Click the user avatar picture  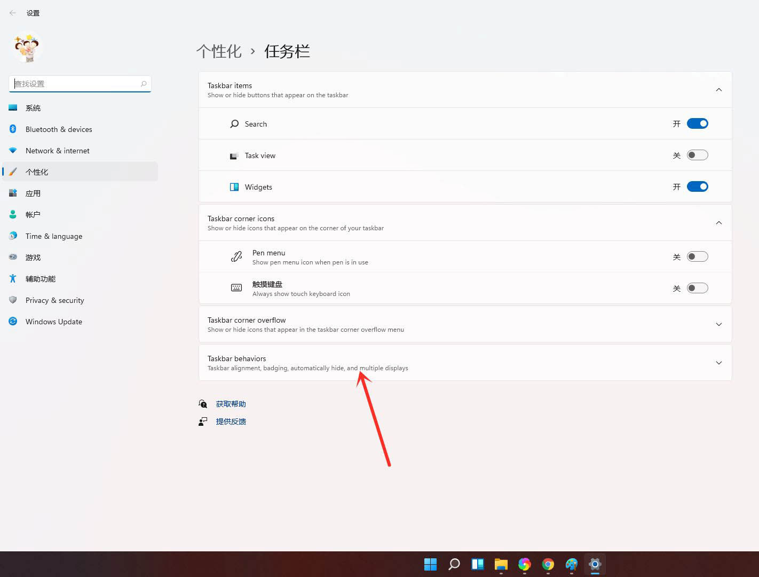[x=26, y=48]
